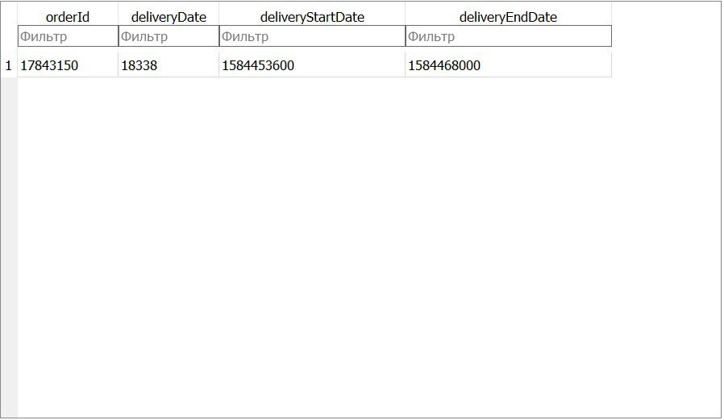Screen dimensions: 724x420
Task: Click the deliveryStartDate column header
Action: [x=312, y=17]
